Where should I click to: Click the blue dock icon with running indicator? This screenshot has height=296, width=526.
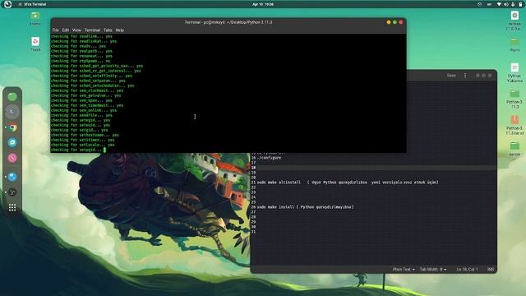coord(12,177)
